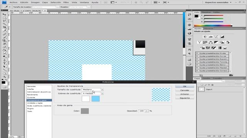Click the Anterior button
Viewport: 247px width, 138px height.
click(184, 94)
